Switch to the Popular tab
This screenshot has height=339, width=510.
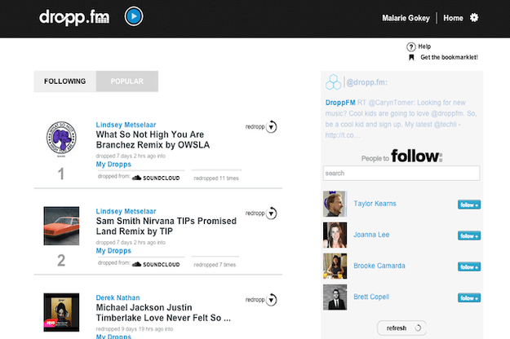[127, 81]
